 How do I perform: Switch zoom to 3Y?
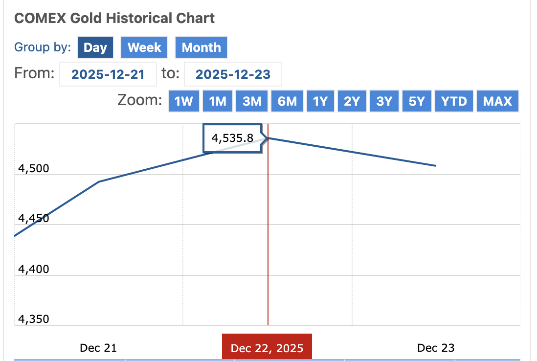384,101
